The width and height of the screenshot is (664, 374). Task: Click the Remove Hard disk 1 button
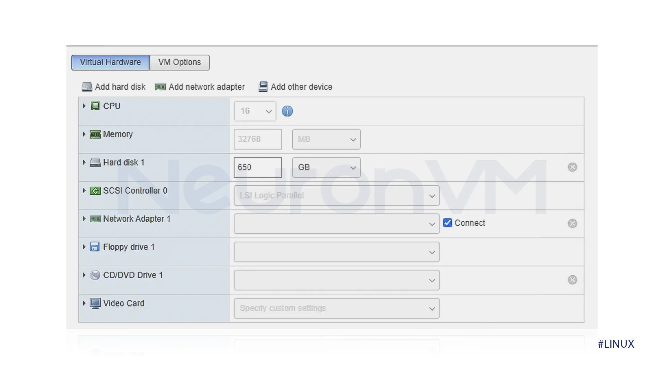click(x=572, y=167)
